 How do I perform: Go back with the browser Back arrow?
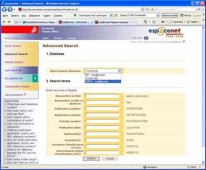click(4, 10)
